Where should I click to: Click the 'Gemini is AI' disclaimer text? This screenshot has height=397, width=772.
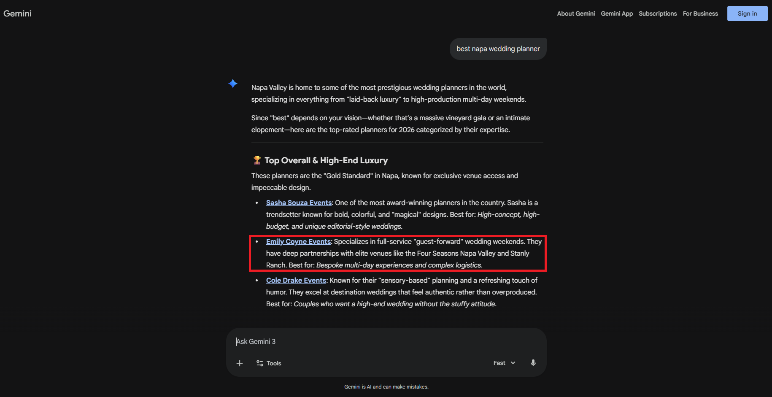(x=386, y=387)
